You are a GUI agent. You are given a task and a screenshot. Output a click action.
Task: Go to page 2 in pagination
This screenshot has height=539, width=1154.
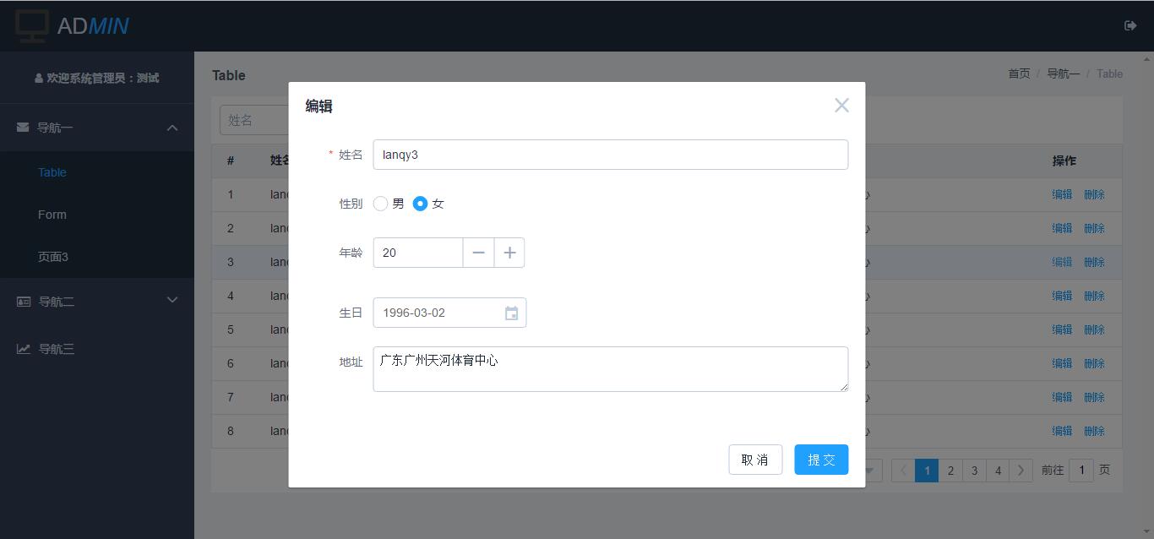pos(950,471)
